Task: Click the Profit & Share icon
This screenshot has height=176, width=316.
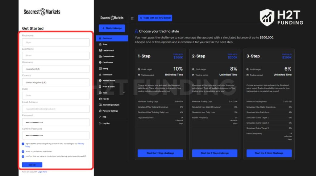Action: pos(100,86)
